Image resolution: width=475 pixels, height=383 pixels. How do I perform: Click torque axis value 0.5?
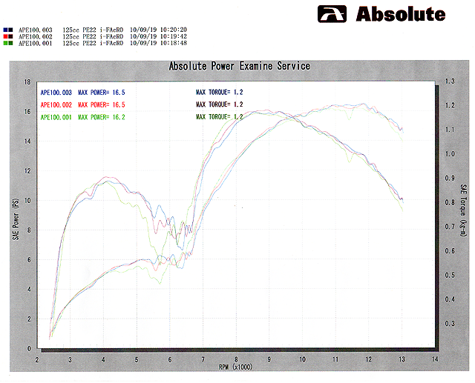click(x=450, y=276)
